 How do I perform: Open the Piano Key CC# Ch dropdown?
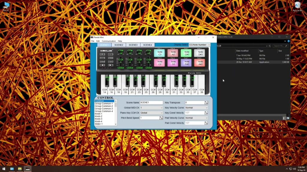click(x=151, y=113)
